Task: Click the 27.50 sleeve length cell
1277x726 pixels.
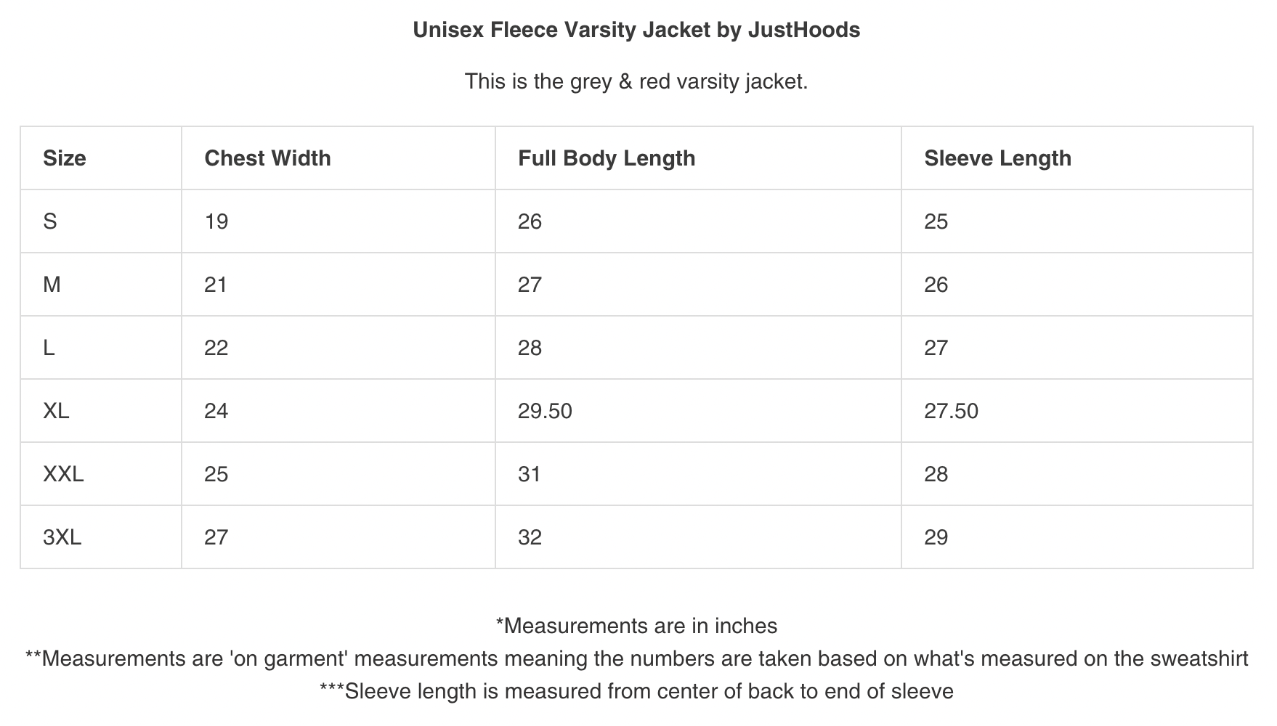Action: (951, 411)
